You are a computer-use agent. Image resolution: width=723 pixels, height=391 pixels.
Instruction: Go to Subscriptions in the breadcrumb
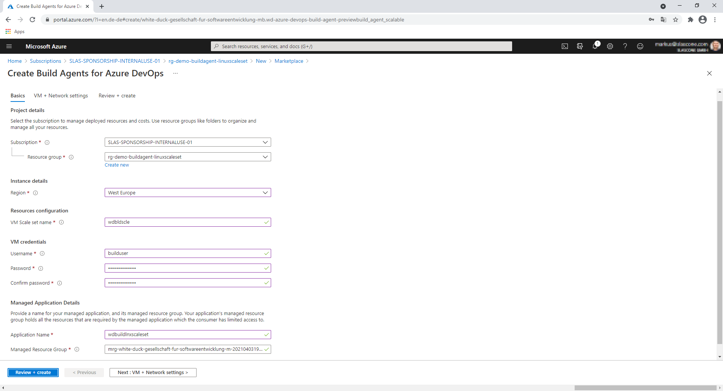point(45,61)
